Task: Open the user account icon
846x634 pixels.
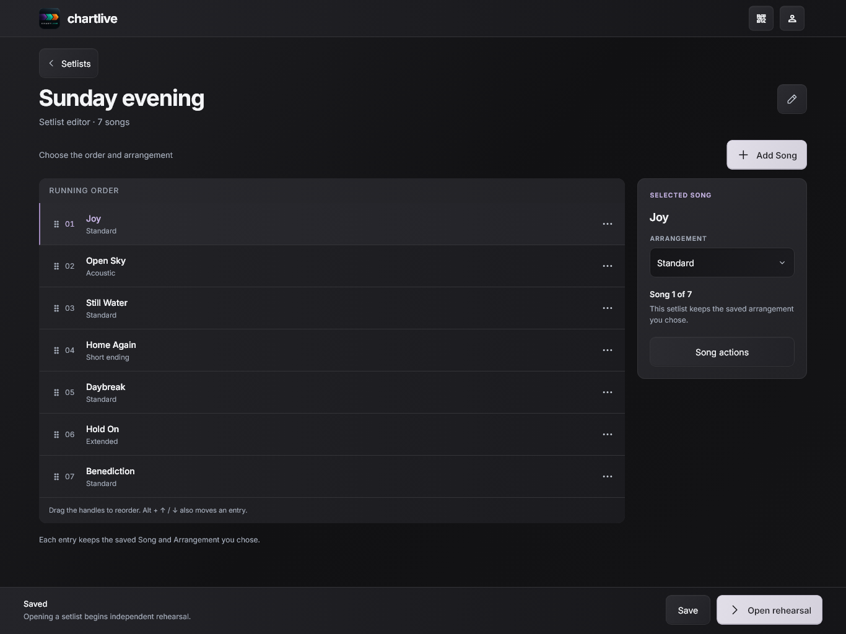Action: 792,19
